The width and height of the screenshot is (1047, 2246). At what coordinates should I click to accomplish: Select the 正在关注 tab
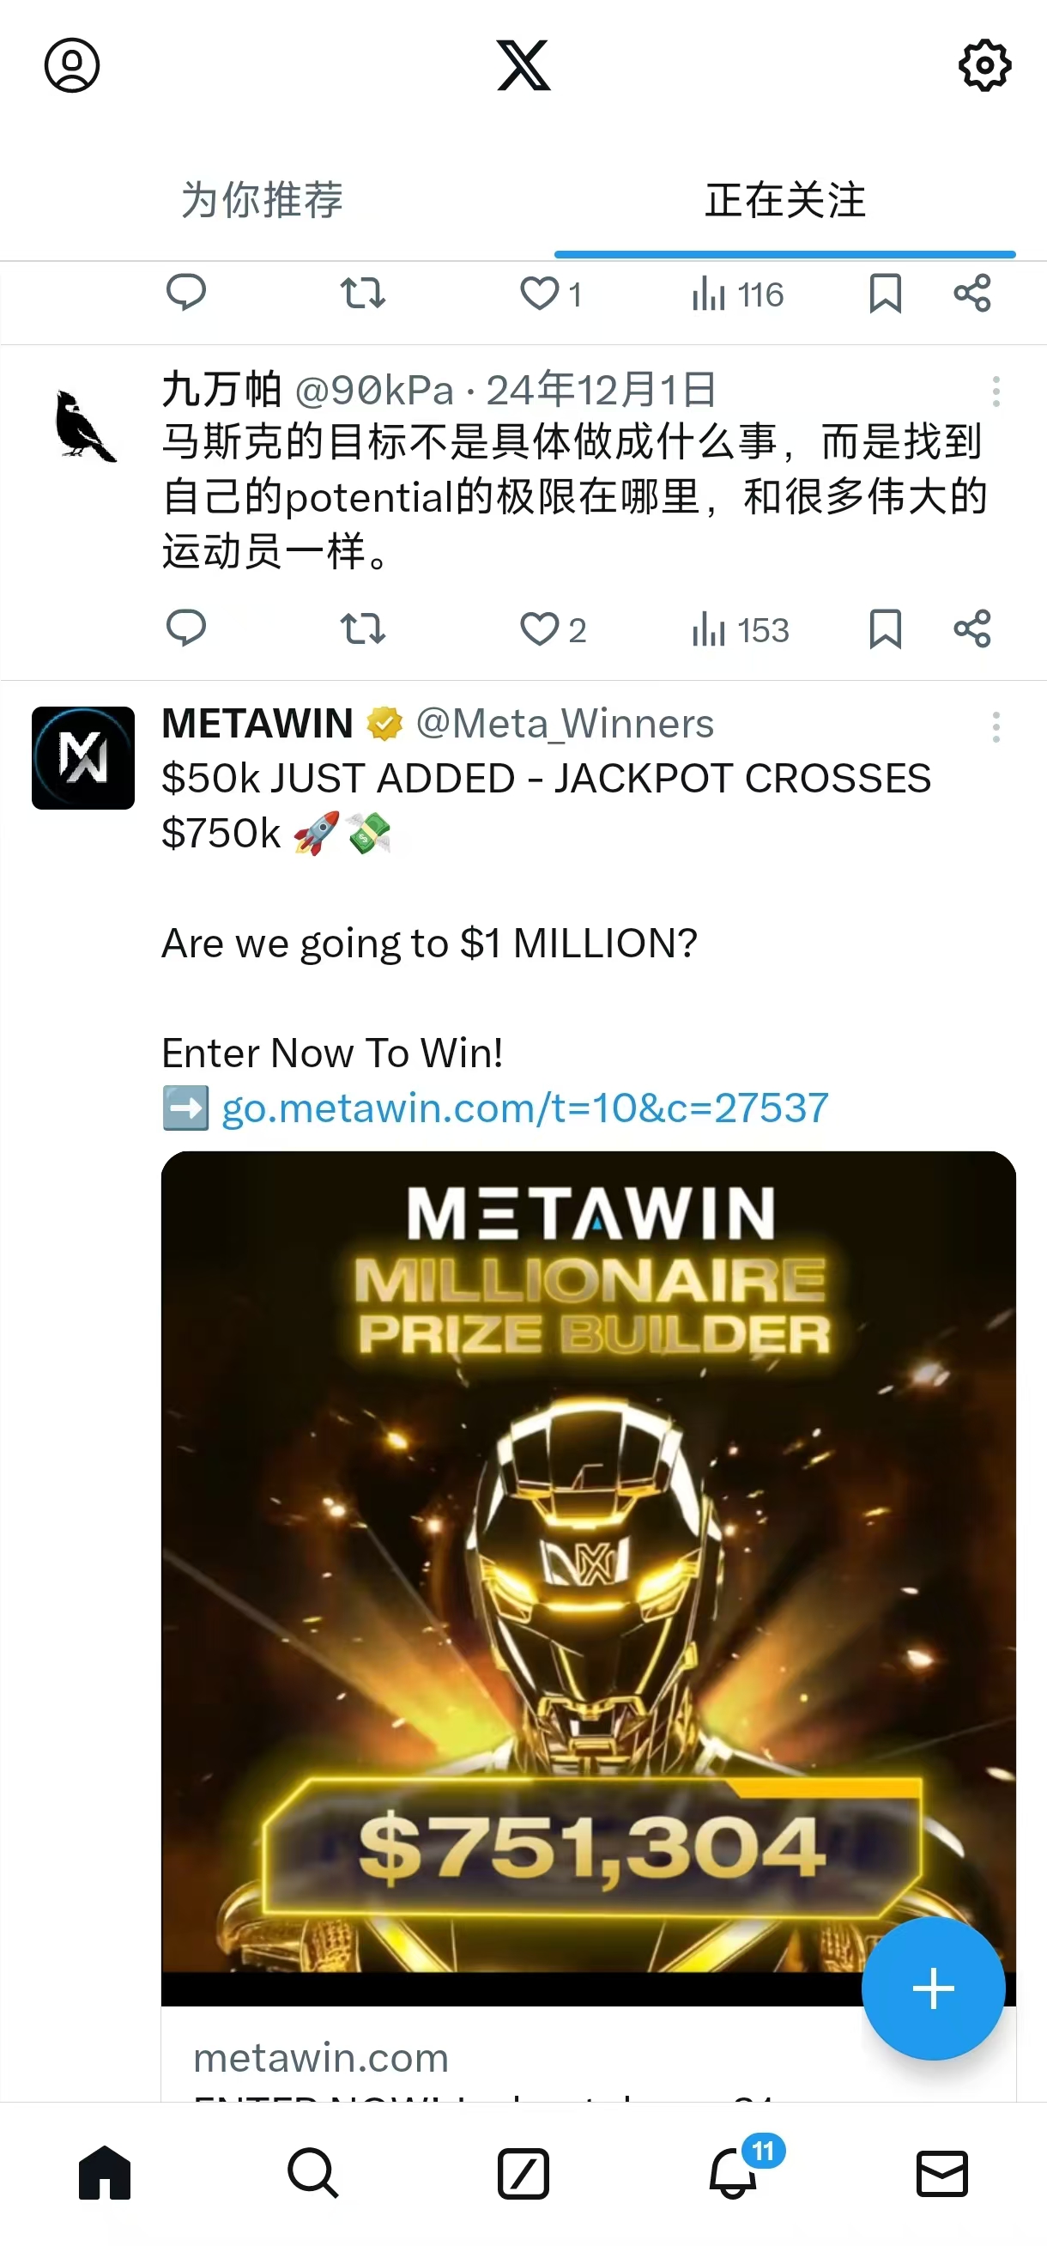click(x=783, y=202)
